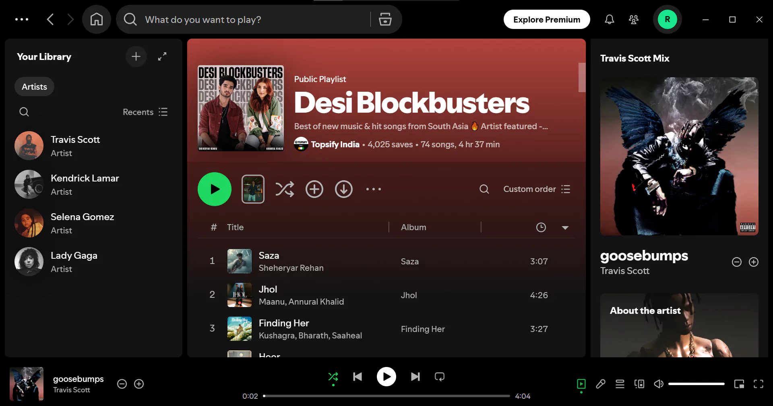Enable shuffle for the playlist
The width and height of the screenshot is (773, 406).
coord(285,189)
